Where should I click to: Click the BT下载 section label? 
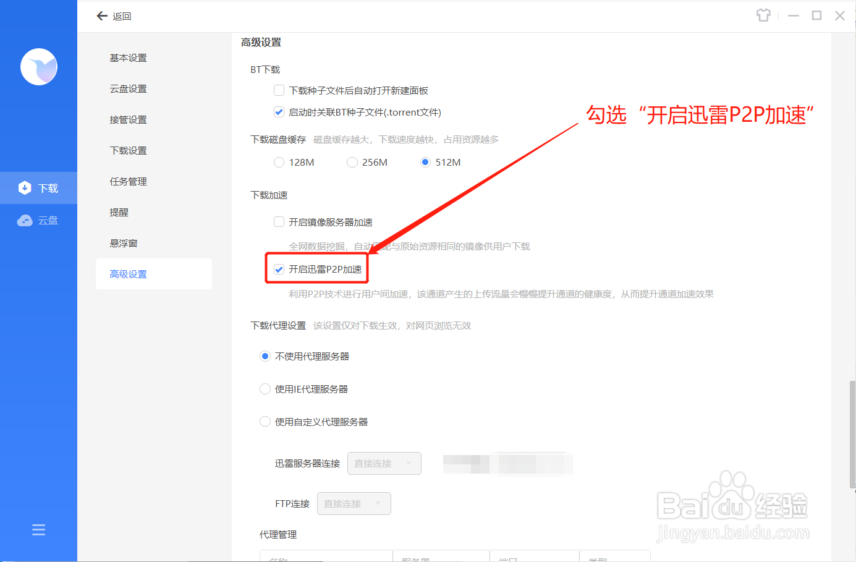coord(265,69)
